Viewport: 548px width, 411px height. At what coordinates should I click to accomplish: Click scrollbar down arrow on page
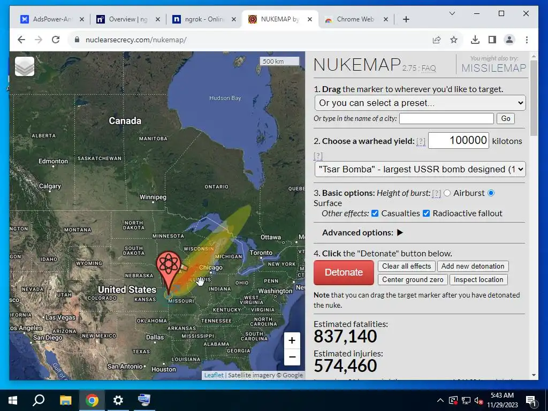click(534, 375)
